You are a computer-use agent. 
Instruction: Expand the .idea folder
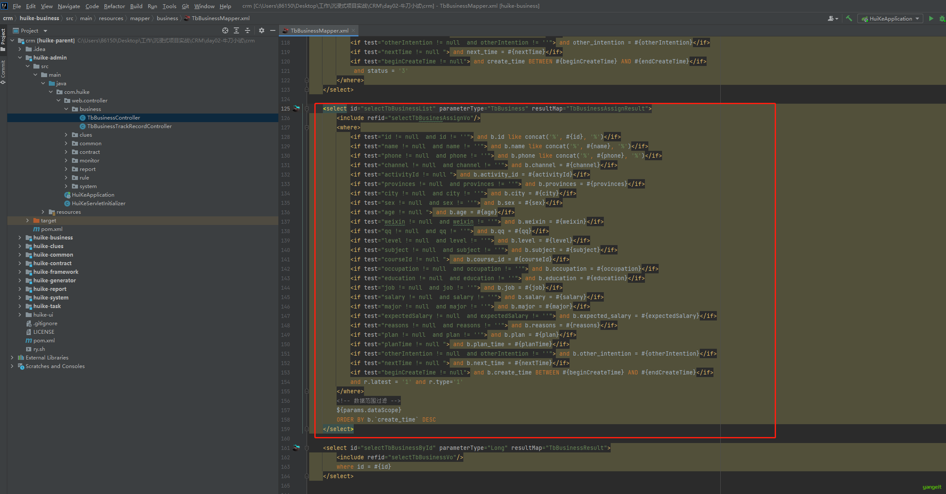20,49
